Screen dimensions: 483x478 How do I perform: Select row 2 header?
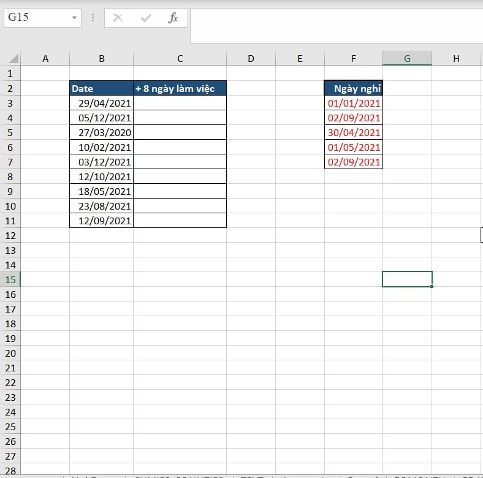10,88
